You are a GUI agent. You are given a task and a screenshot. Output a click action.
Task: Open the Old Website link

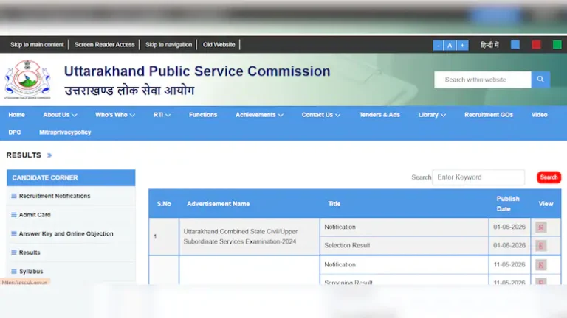coord(219,45)
